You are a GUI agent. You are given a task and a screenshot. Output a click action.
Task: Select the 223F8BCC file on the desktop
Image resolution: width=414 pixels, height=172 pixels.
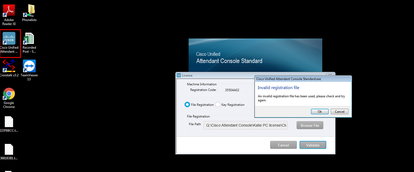(x=9, y=124)
